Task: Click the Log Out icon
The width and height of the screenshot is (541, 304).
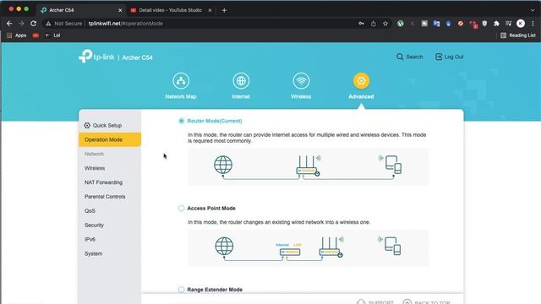Action: point(439,57)
